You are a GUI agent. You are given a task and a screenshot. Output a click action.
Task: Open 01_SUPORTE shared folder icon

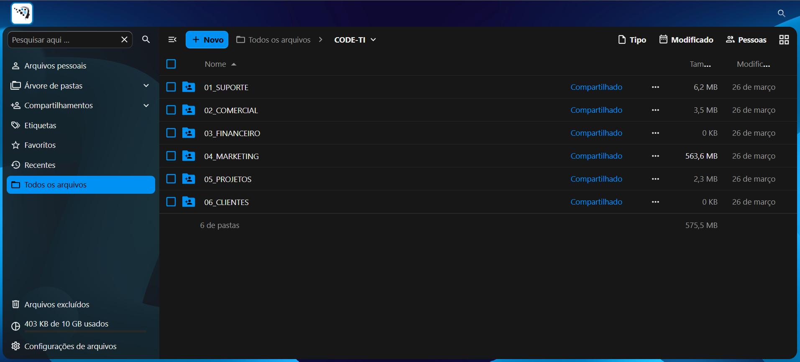click(189, 87)
